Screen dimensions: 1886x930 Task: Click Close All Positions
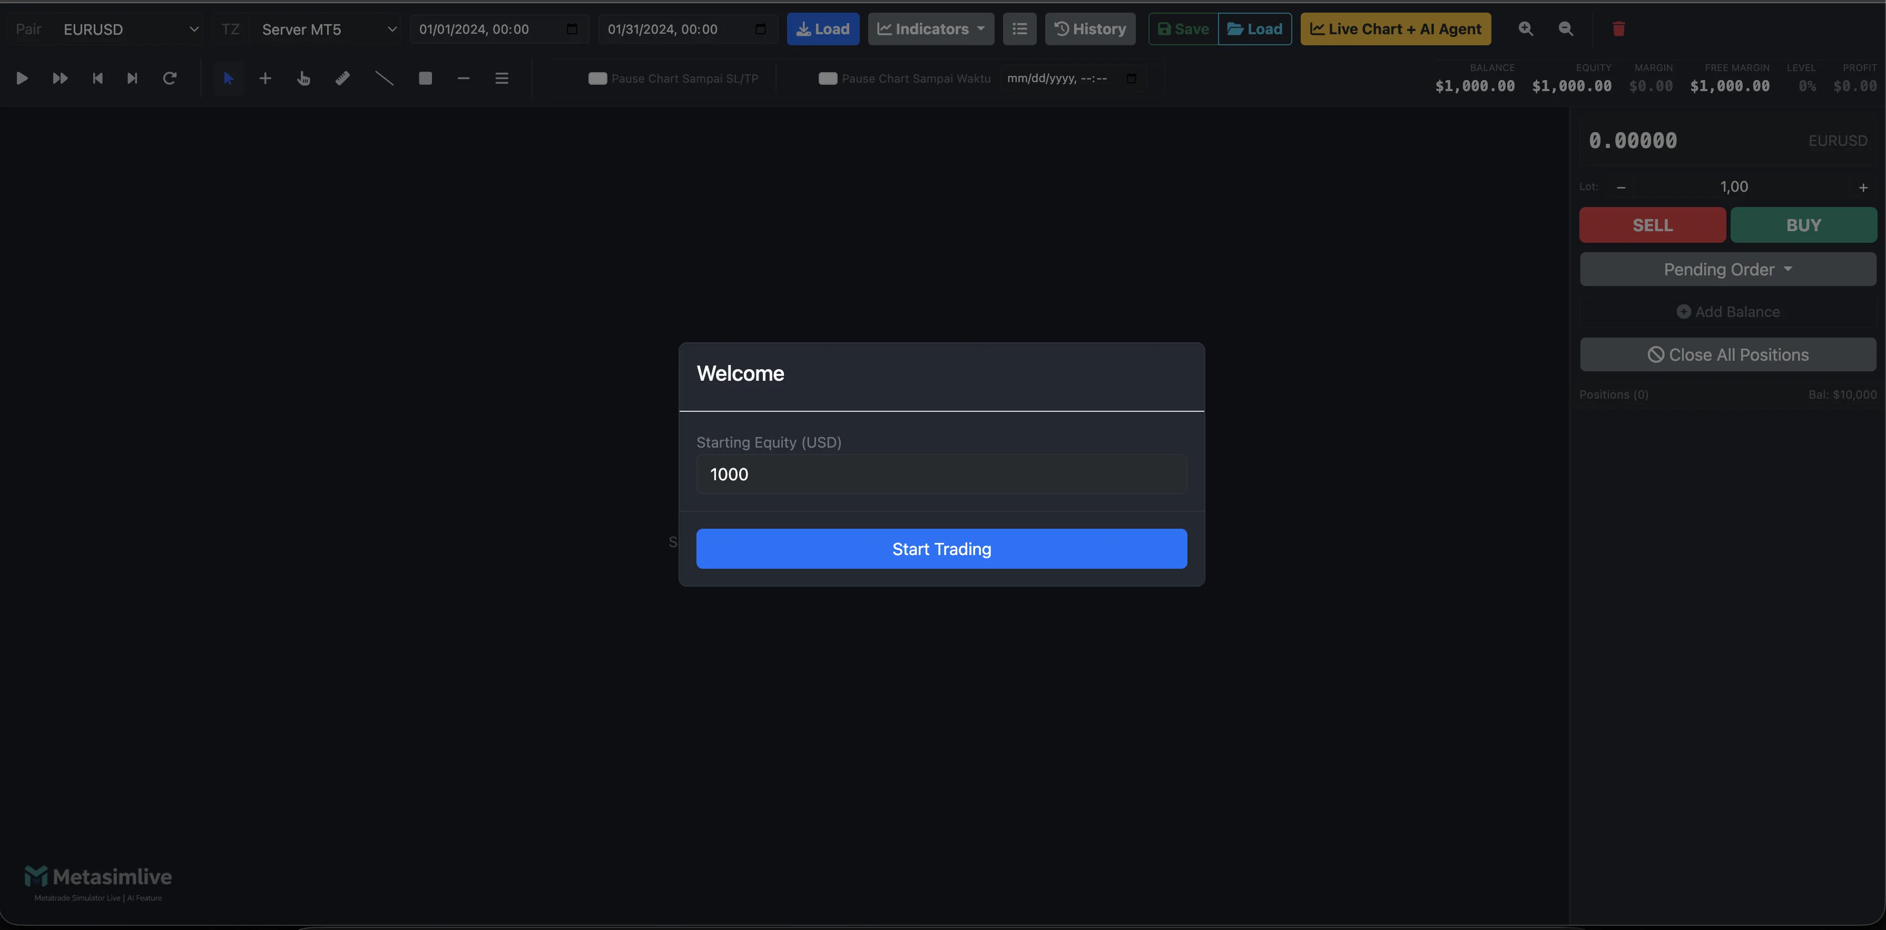(x=1728, y=354)
